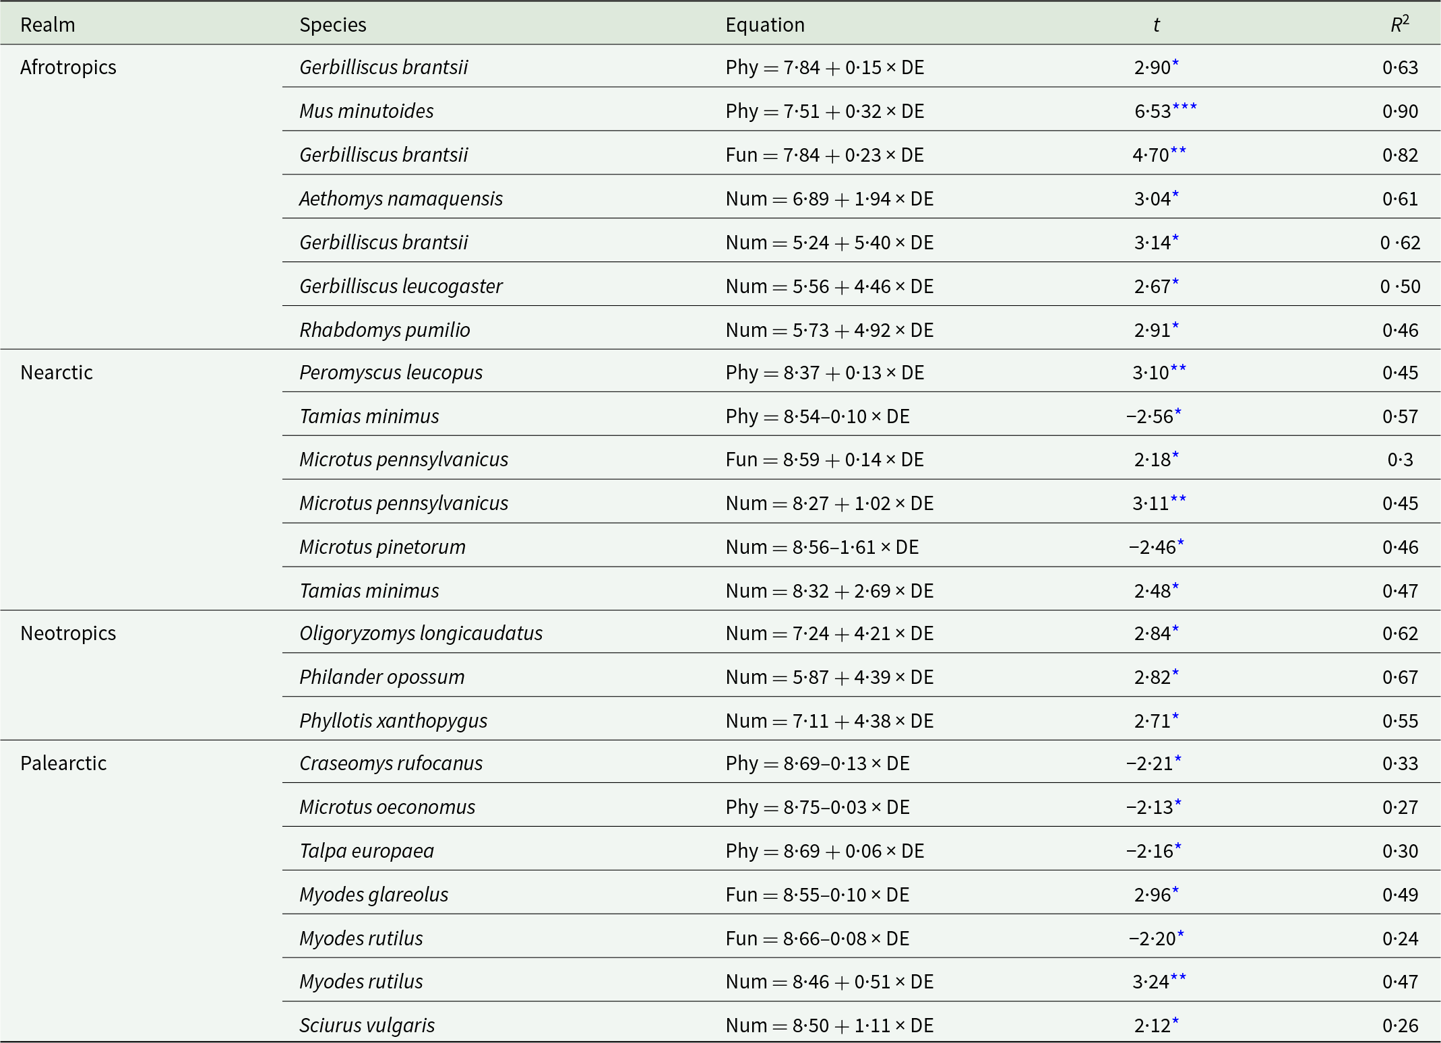This screenshot has width=1441, height=1043.
Task: Click the equation for Rhabdomys pumilio
Action: click(x=830, y=330)
